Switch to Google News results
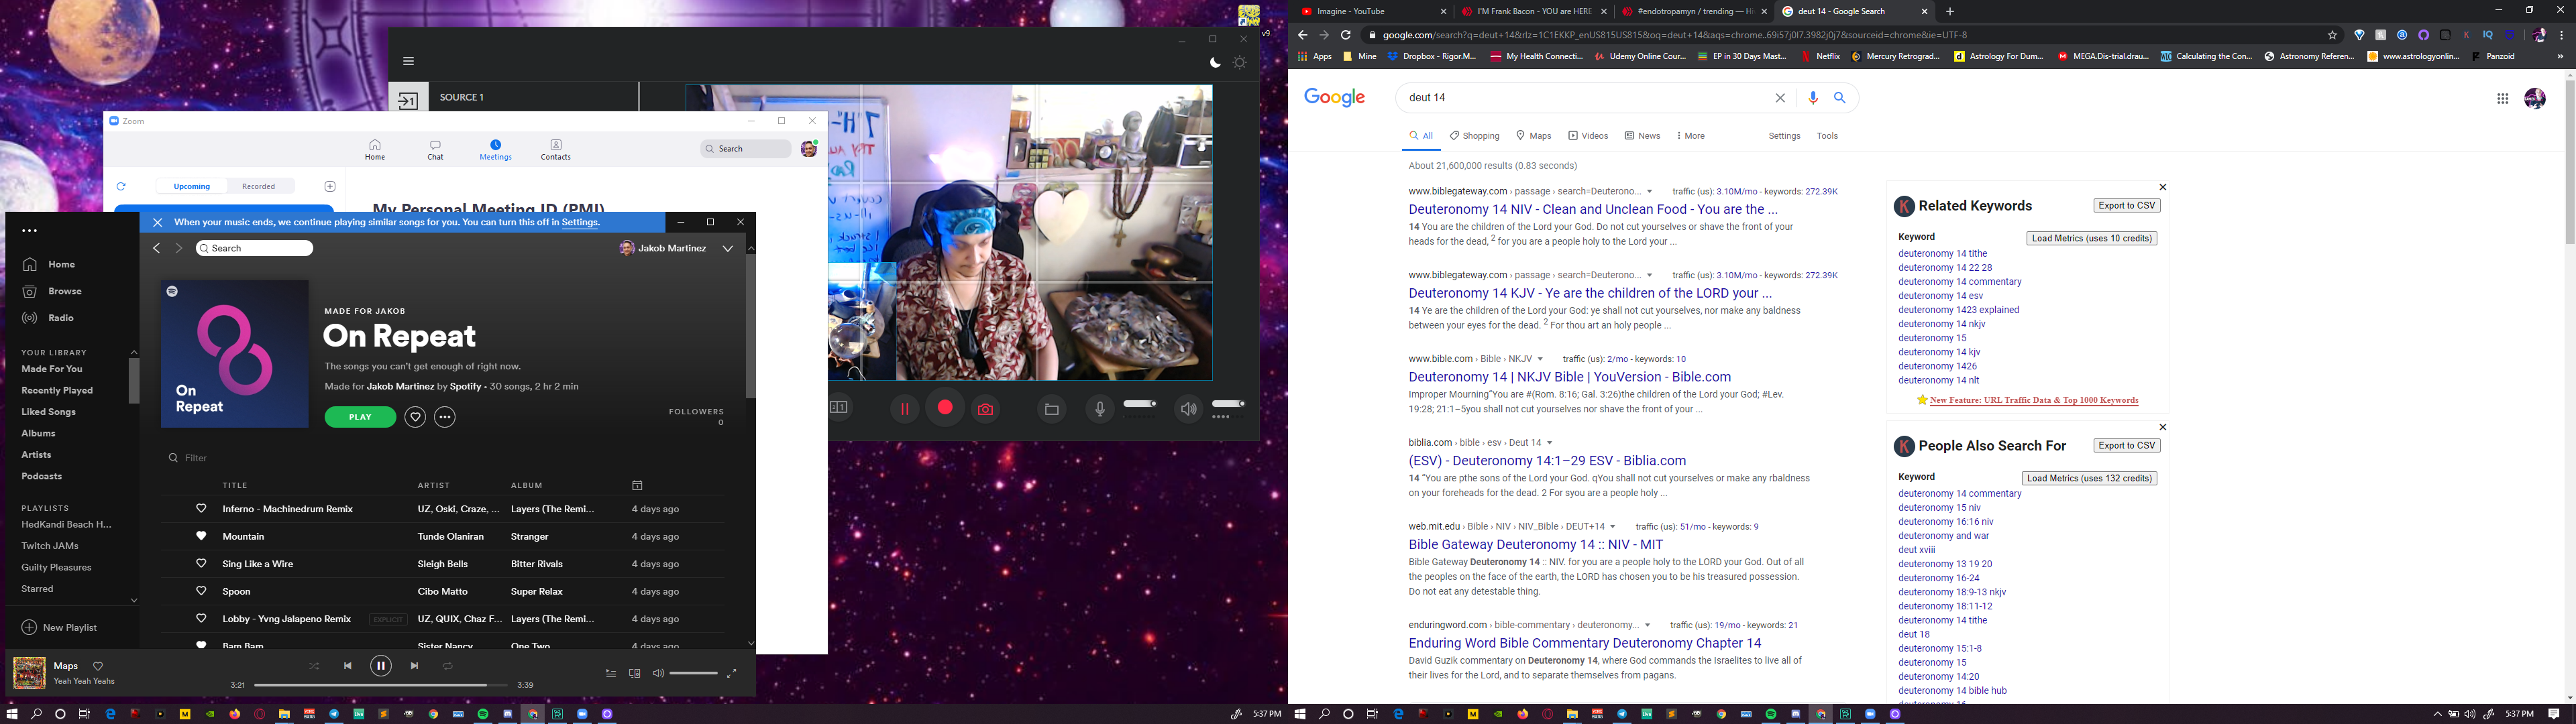Viewport: 2576px width, 724px height. click(x=1642, y=136)
